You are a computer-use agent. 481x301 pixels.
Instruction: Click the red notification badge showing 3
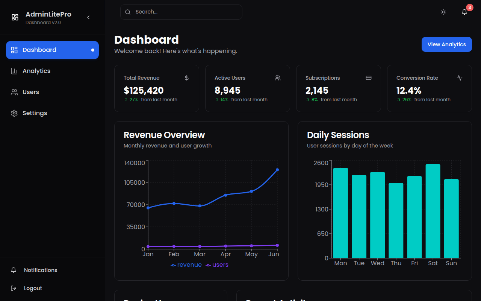[469, 8]
